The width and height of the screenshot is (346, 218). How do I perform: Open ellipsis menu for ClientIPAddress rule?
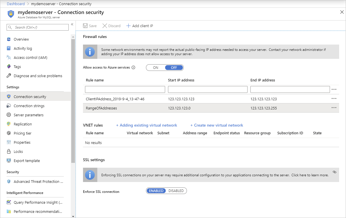pyautogui.click(x=334, y=99)
